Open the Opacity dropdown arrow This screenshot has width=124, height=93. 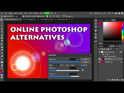120,46
